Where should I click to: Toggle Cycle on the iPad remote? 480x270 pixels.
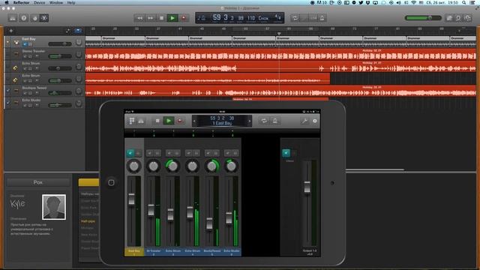(x=264, y=121)
